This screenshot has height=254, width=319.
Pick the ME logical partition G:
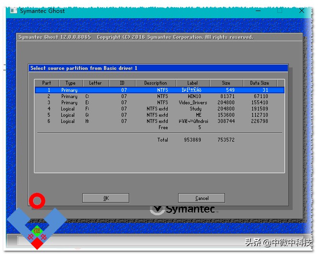point(159,115)
